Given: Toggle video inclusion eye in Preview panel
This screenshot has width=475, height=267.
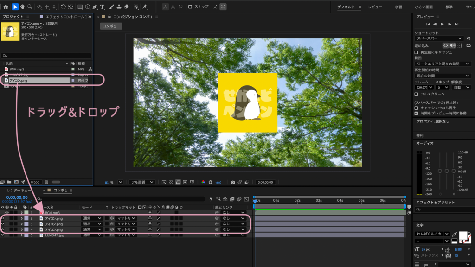Looking at the screenshot, I should point(446,45).
